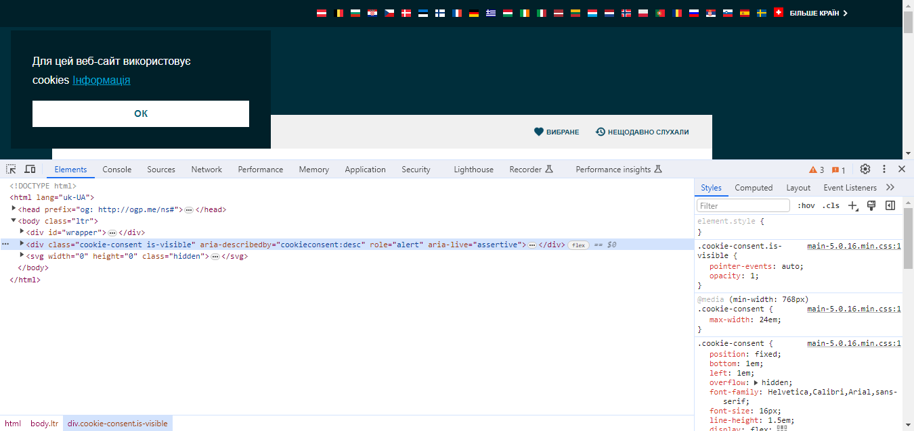Switch to the Console tab
The height and width of the screenshot is (431, 914).
click(x=116, y=169)
